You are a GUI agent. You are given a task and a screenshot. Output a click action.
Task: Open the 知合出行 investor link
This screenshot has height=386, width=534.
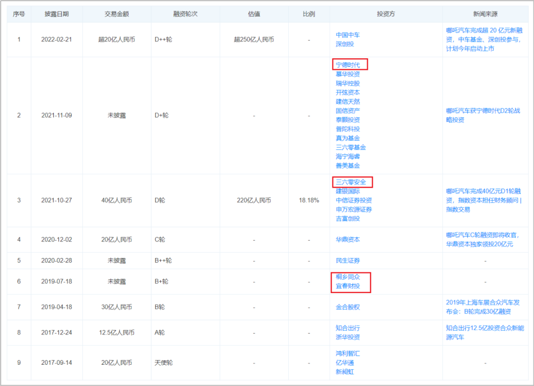pyautogui.click(x=349, y=328)
